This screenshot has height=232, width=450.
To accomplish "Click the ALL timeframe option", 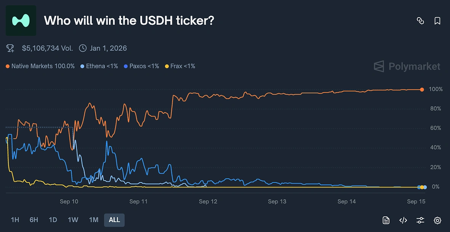I will (x=114, y=220).
